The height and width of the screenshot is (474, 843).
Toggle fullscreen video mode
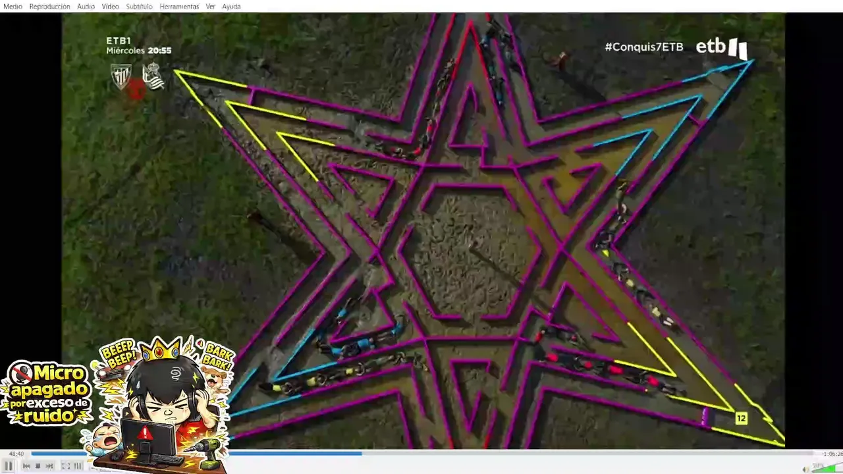click(66, 465)
